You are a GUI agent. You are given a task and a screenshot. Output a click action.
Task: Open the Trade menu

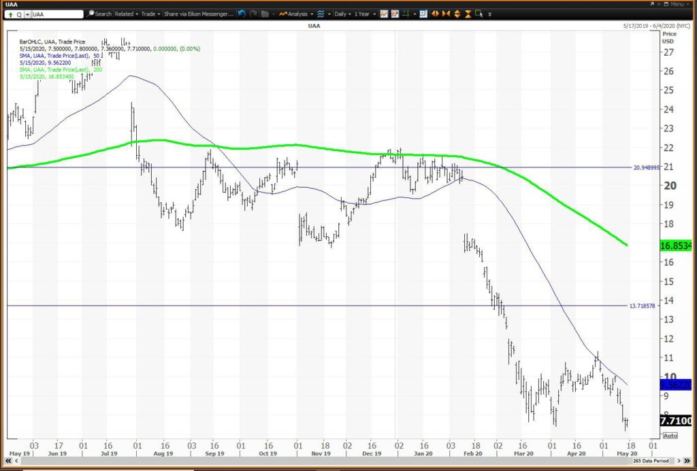(x=150, y=14)
